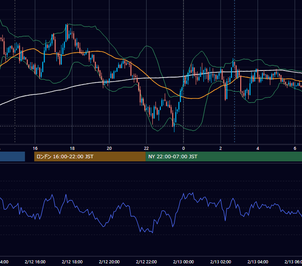Select the hour label 18 on the chart axis
This screenshot has width=302, height=266.
click(x=72, y=149)
